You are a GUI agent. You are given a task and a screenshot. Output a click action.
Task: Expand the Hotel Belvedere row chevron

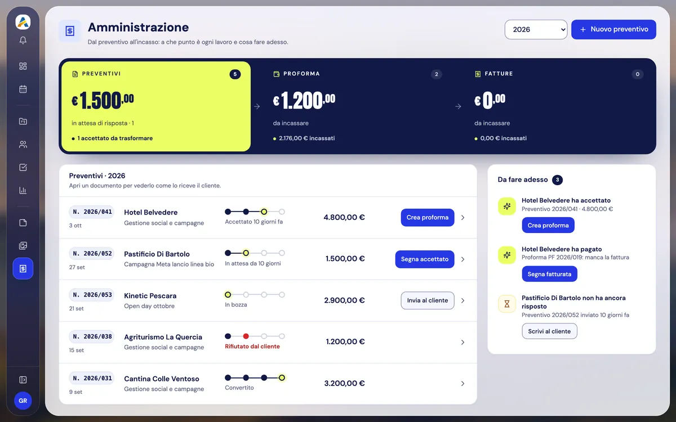pos(462,217)
